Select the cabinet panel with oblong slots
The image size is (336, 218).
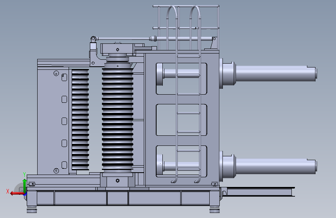tap(53, 121)
